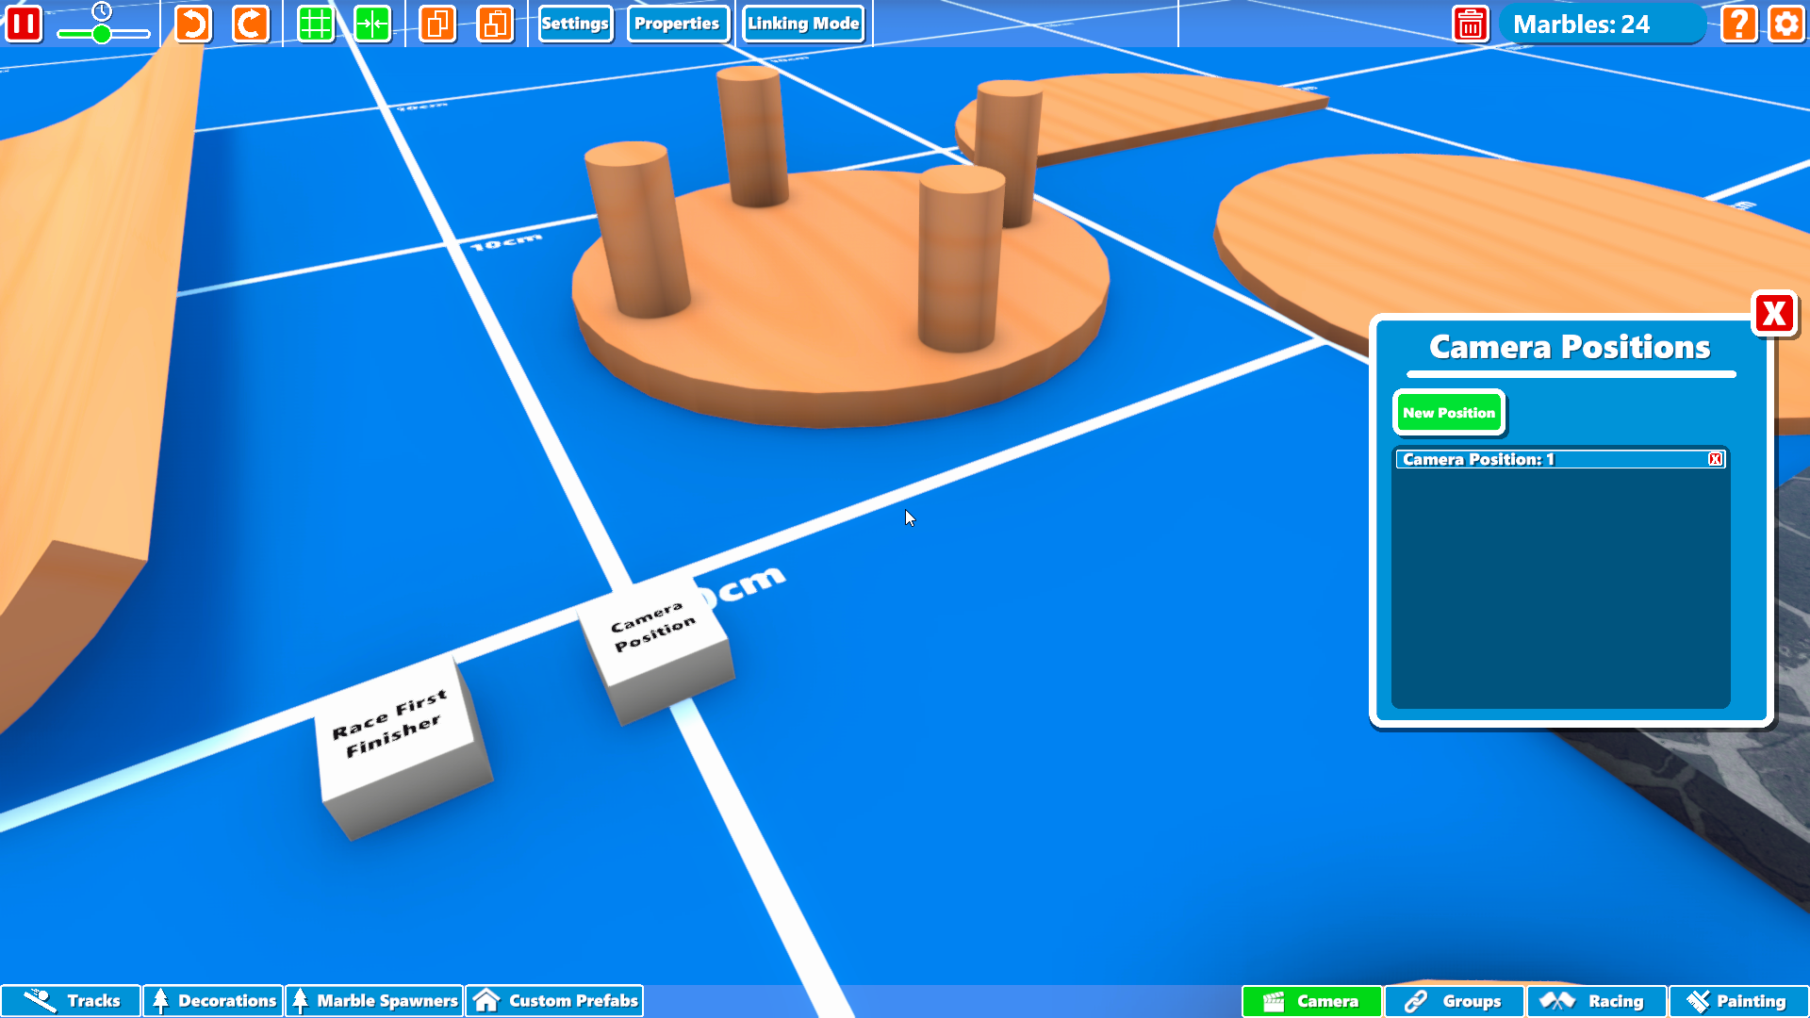Enable Linking Mode
The image size is (1810, 1018).
pos(803,24)
